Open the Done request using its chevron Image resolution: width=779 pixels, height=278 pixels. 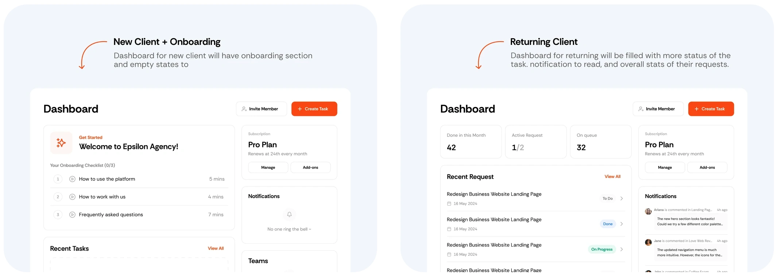621,224
